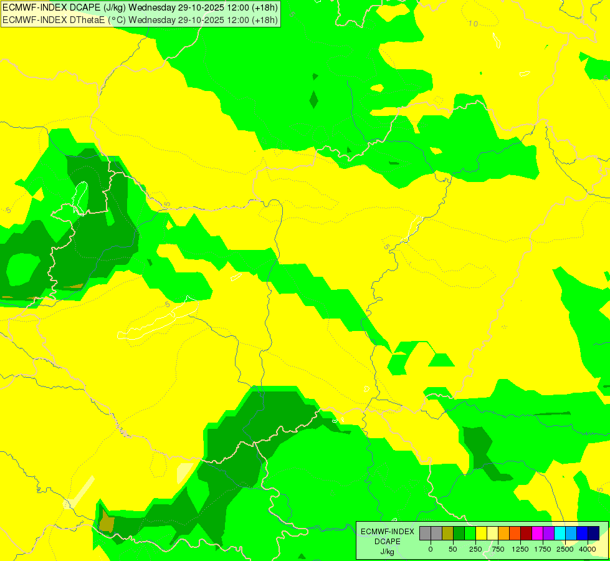
Task: Click the legend value label 0
Action: click(x=431, y=549)
